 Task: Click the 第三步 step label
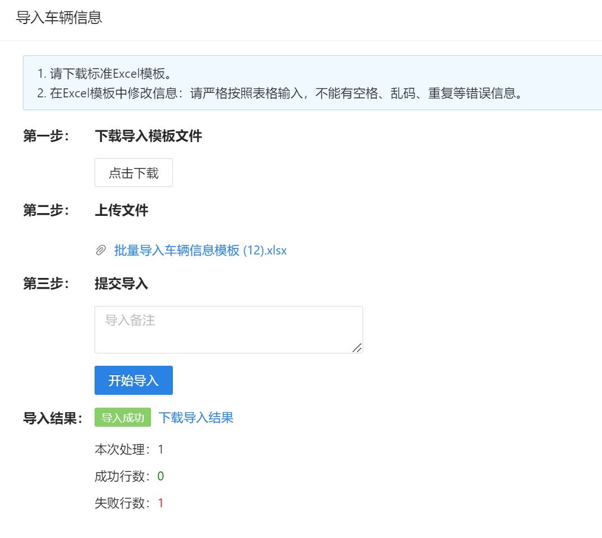[46, 284]
